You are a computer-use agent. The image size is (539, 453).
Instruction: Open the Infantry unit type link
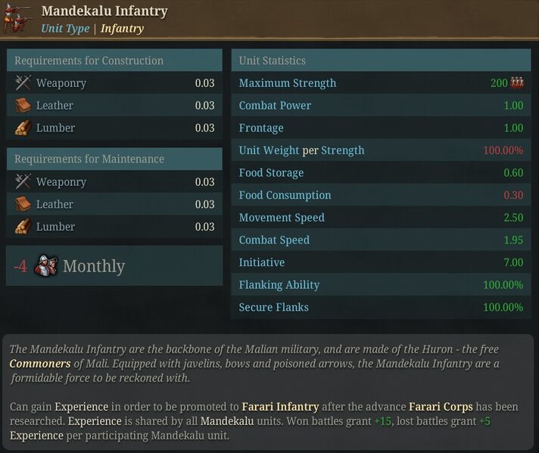(122, 28)
